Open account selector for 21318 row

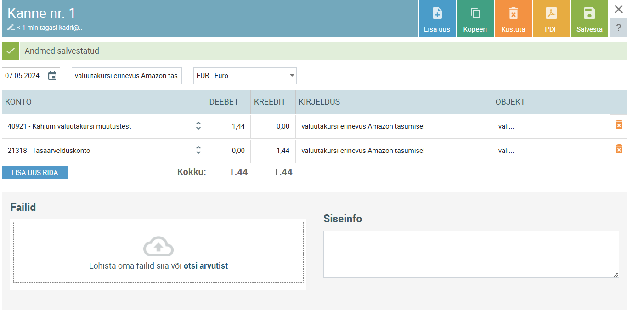click(x=198, y=150)
